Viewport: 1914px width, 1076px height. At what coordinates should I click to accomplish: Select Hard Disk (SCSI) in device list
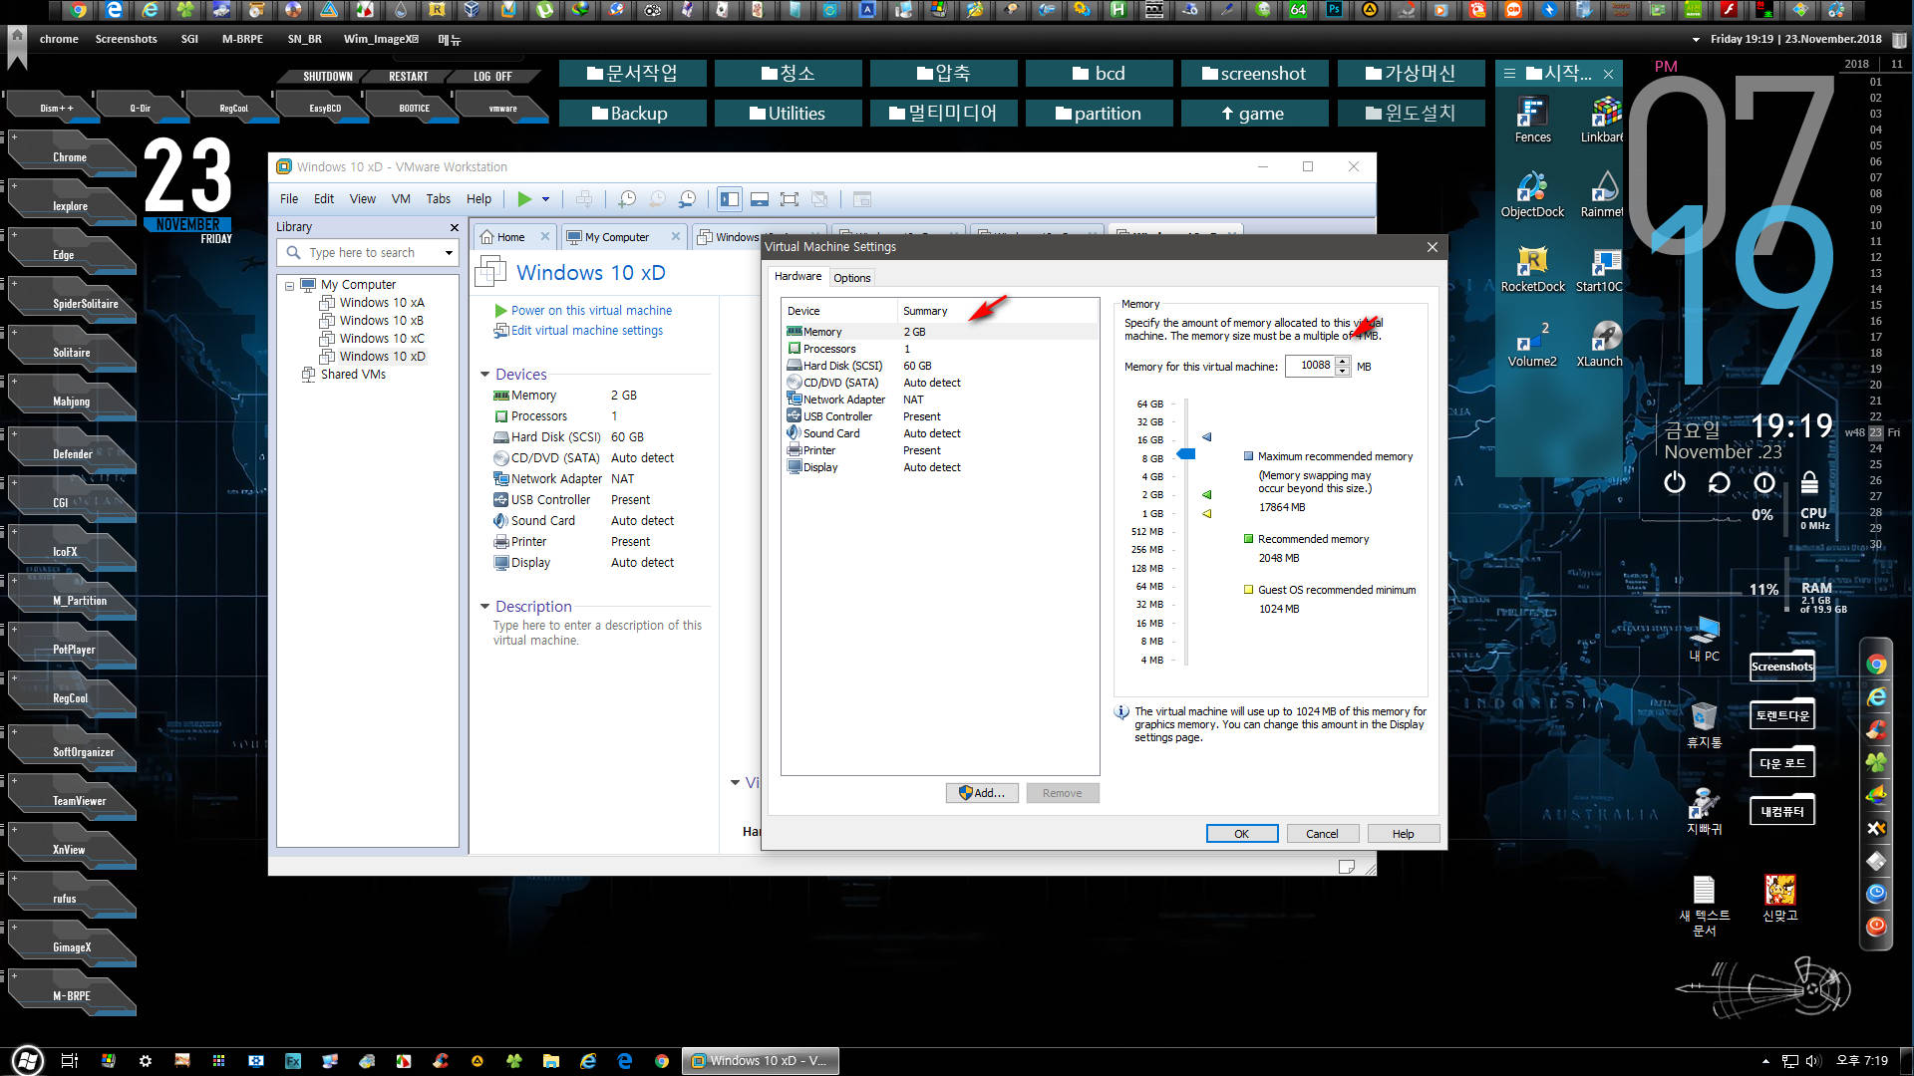coord(939,366)
